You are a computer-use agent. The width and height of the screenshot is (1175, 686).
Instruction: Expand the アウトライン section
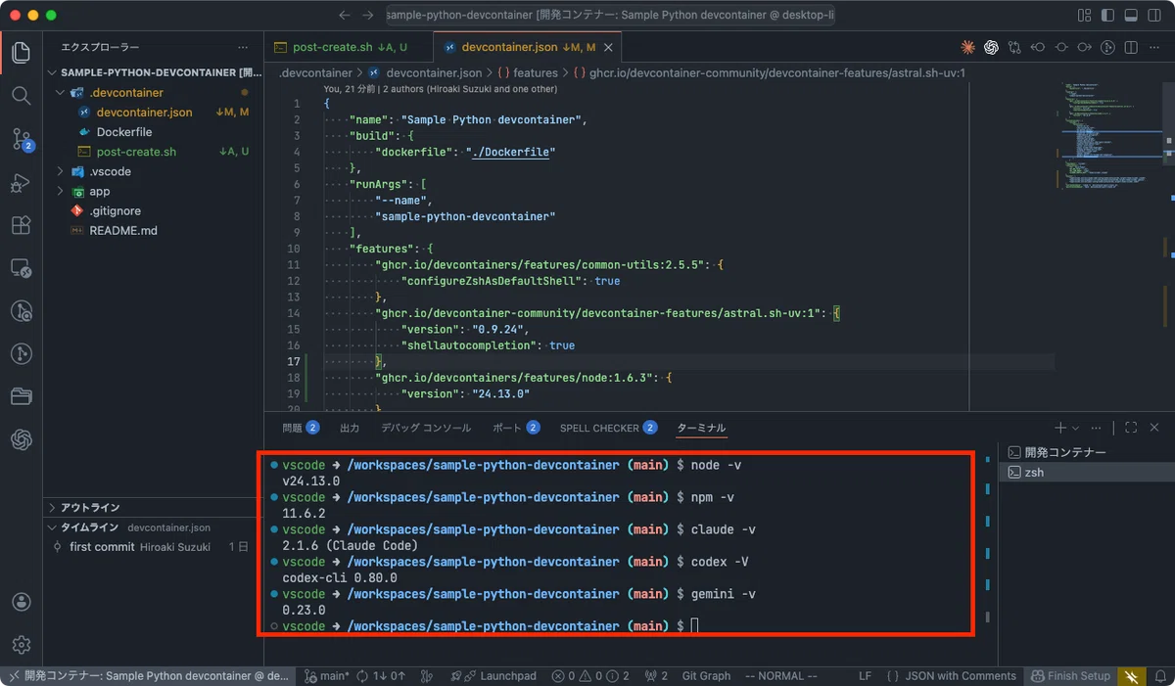coord(154,507)
